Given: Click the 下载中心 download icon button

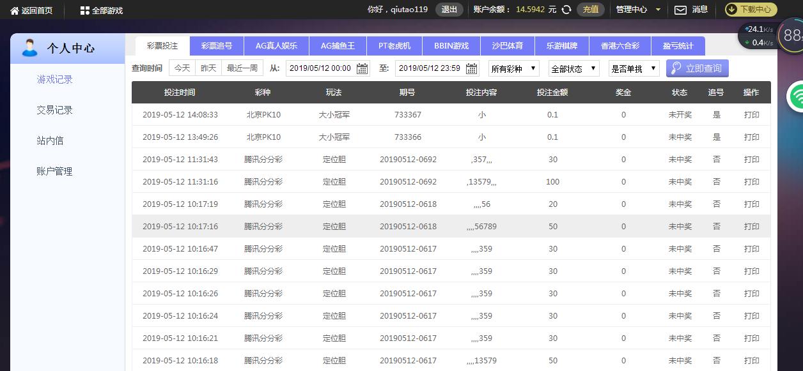Looking at the screenshot, I should click(x=732, y=10).
